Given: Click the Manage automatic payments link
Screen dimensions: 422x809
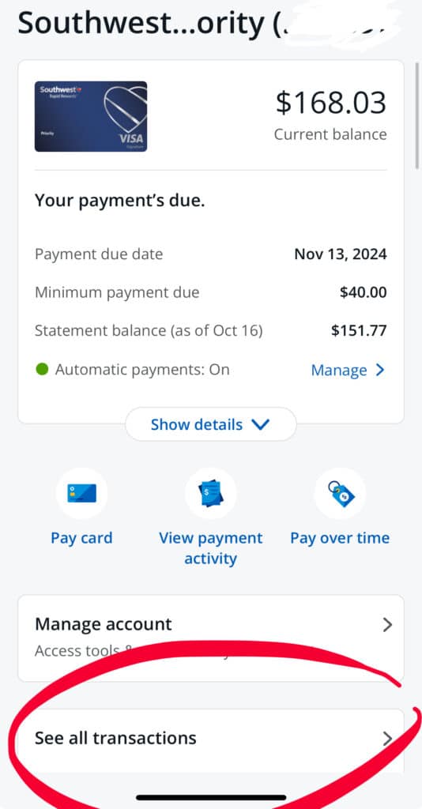Looking at the screenshot, I should (x=339, y=371).
